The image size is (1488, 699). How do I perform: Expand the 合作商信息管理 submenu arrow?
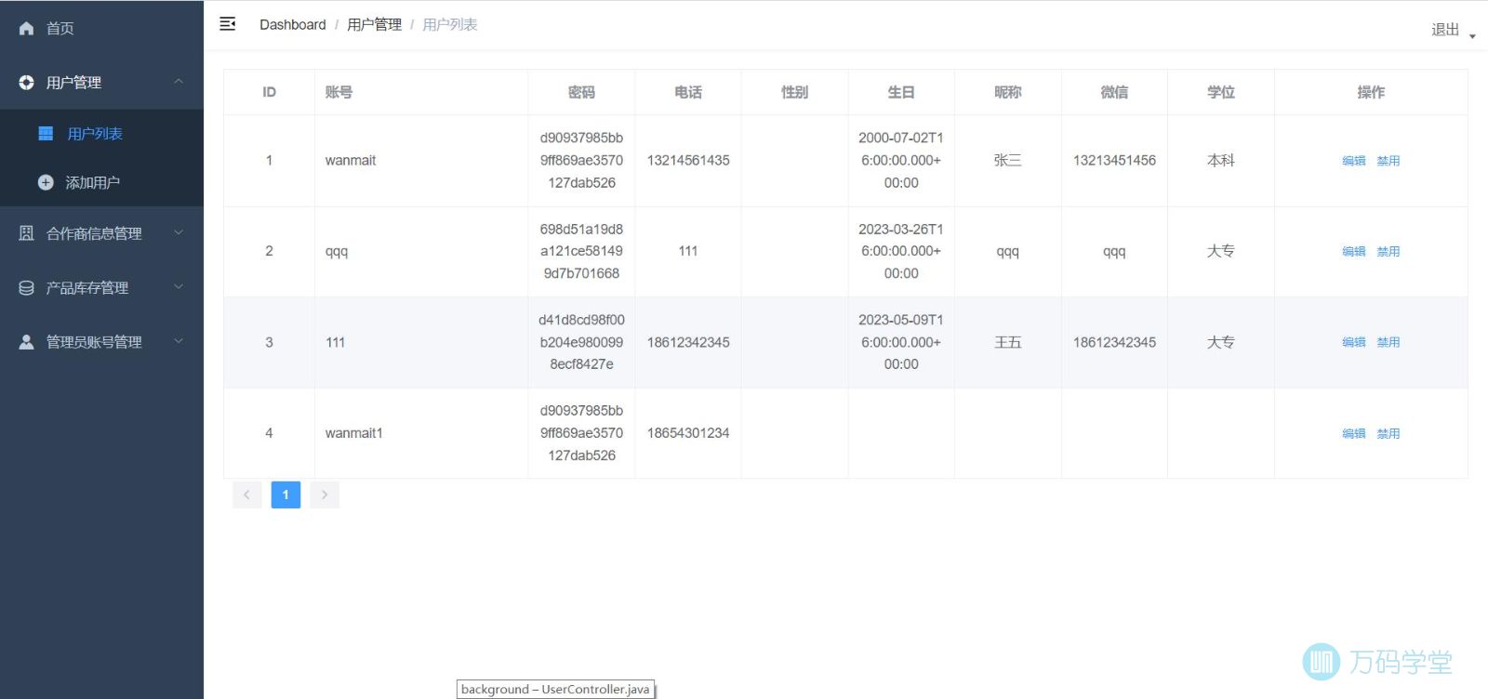179,232
